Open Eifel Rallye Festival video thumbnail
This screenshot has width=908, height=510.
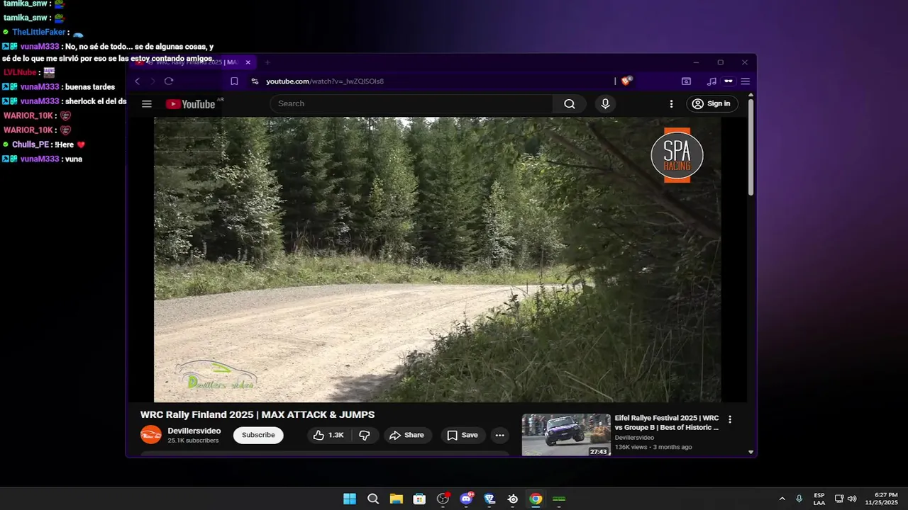click(566, 435)
